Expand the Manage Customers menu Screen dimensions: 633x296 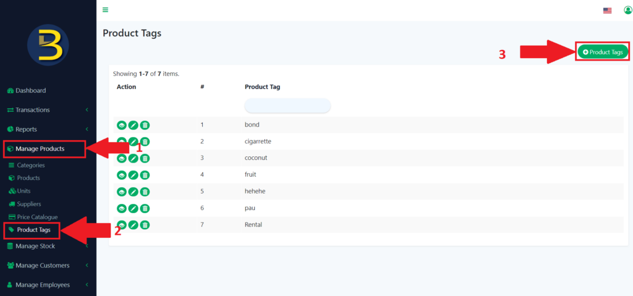[47, 266]
